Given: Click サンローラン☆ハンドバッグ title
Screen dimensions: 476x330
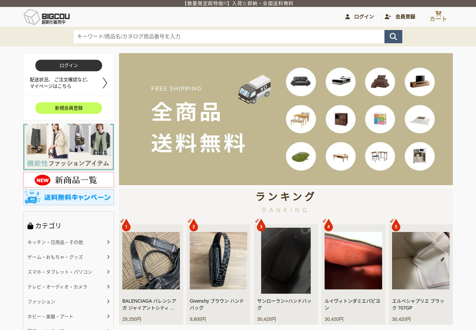Looking at the screenshot, I should tap(284, 304).
